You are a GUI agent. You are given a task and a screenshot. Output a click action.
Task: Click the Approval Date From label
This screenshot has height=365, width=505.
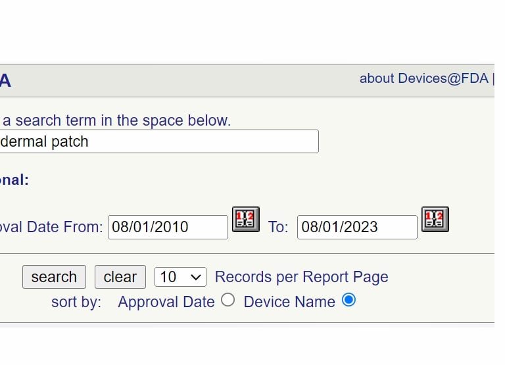(x=51, y=227)
